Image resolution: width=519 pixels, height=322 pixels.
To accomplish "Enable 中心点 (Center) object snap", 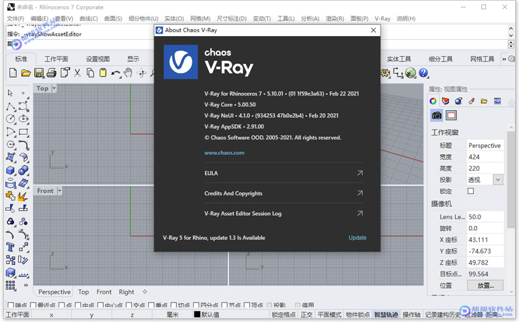I will tap(101, 305).
